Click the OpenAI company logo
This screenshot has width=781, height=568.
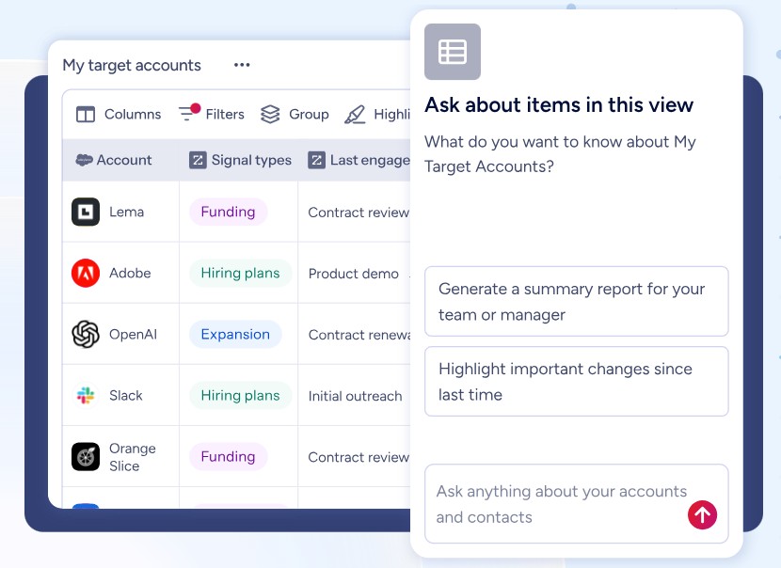(86, 334)
